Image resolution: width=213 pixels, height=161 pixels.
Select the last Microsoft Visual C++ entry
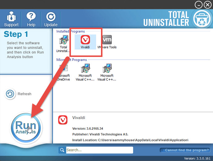click(x=107, y=73)
